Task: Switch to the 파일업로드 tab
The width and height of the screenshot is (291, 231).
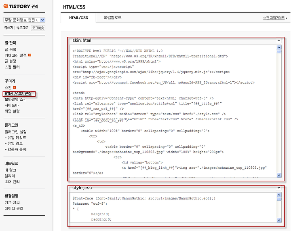Action: click(113, 18)
